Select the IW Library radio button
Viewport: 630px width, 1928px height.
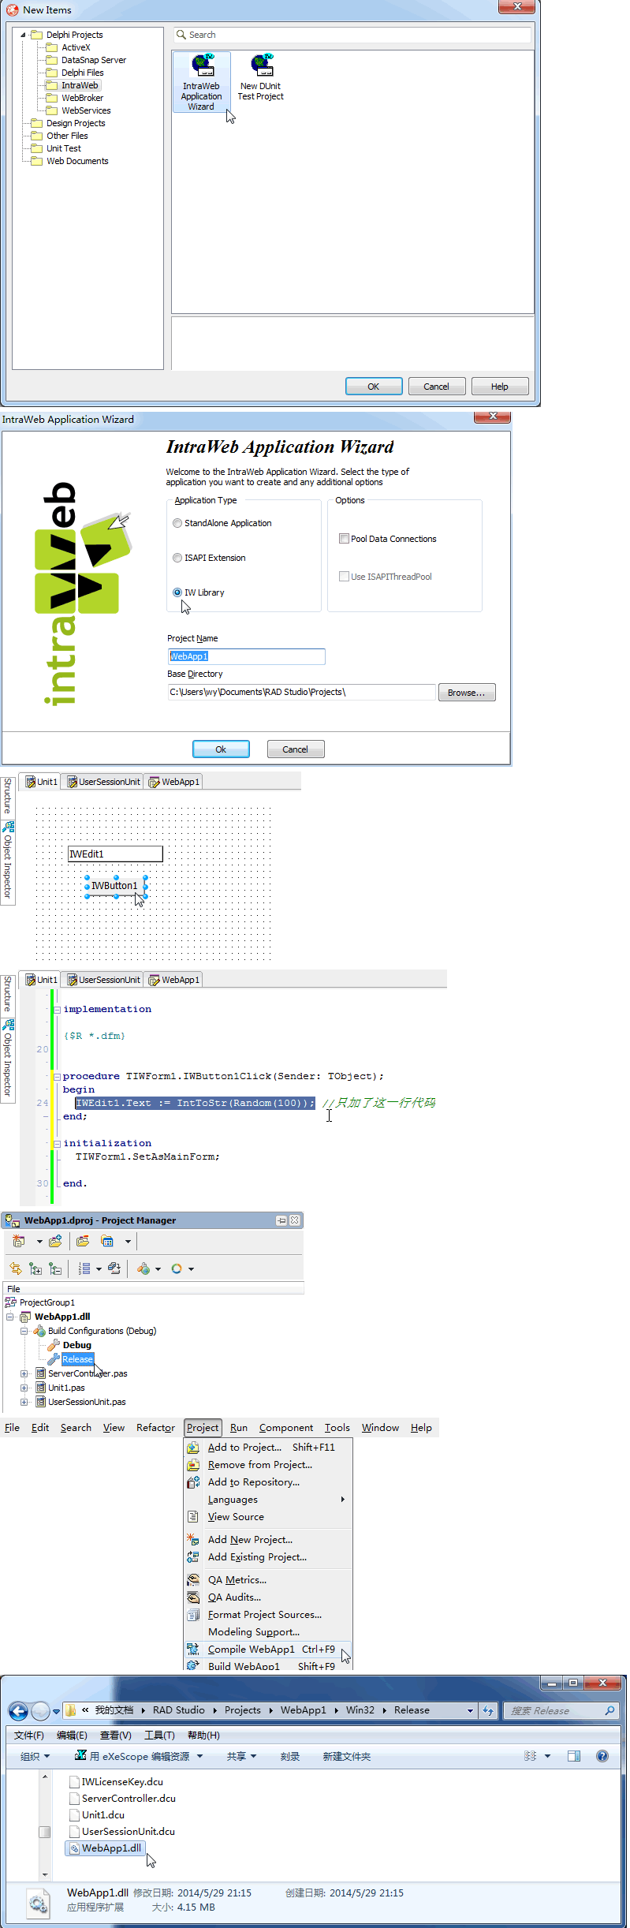(177, 592)
